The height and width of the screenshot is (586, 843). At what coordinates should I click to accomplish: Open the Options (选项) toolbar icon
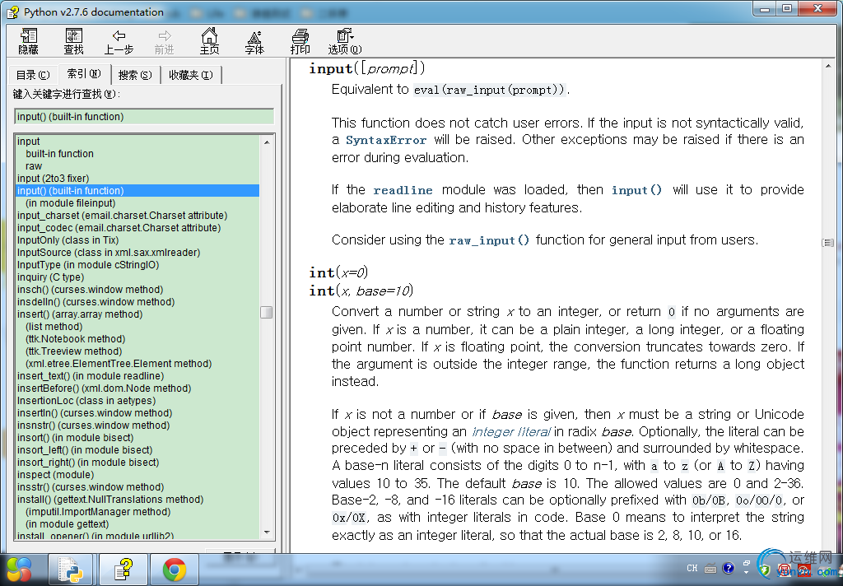pos(345,41)
